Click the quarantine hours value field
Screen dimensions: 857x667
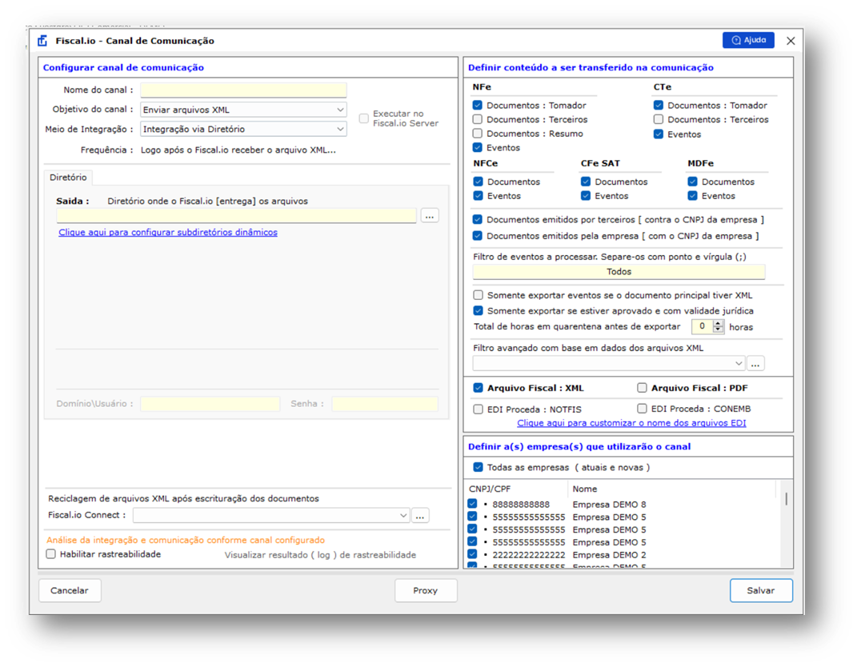point(703,326)
